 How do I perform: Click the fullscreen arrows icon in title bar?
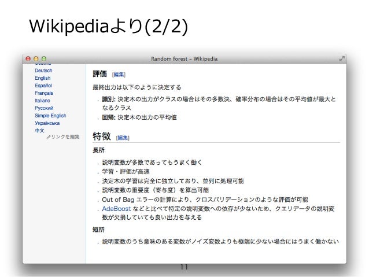click(342, 58)
